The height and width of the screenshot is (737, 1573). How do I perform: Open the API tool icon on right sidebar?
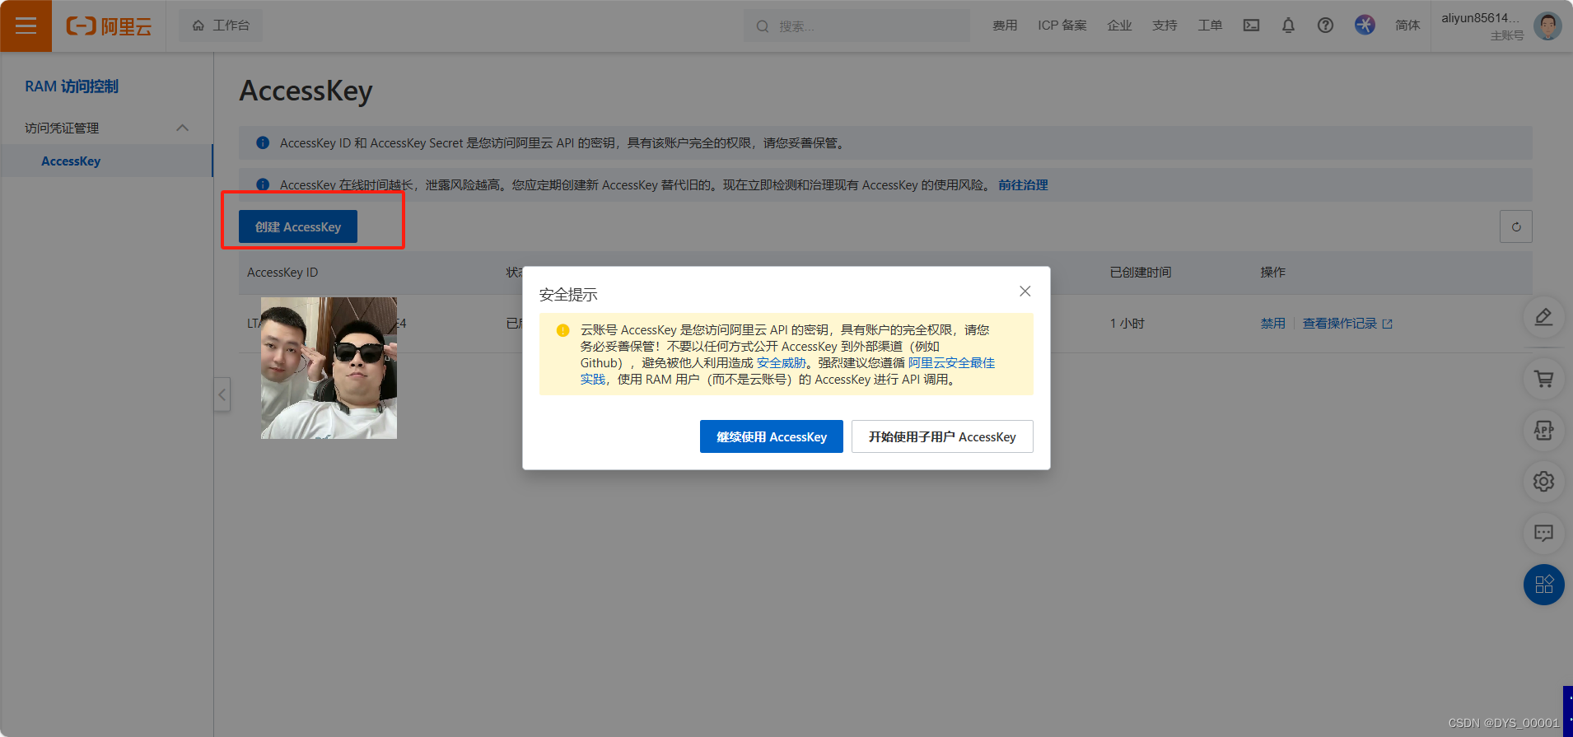(x=1543, y=431)
